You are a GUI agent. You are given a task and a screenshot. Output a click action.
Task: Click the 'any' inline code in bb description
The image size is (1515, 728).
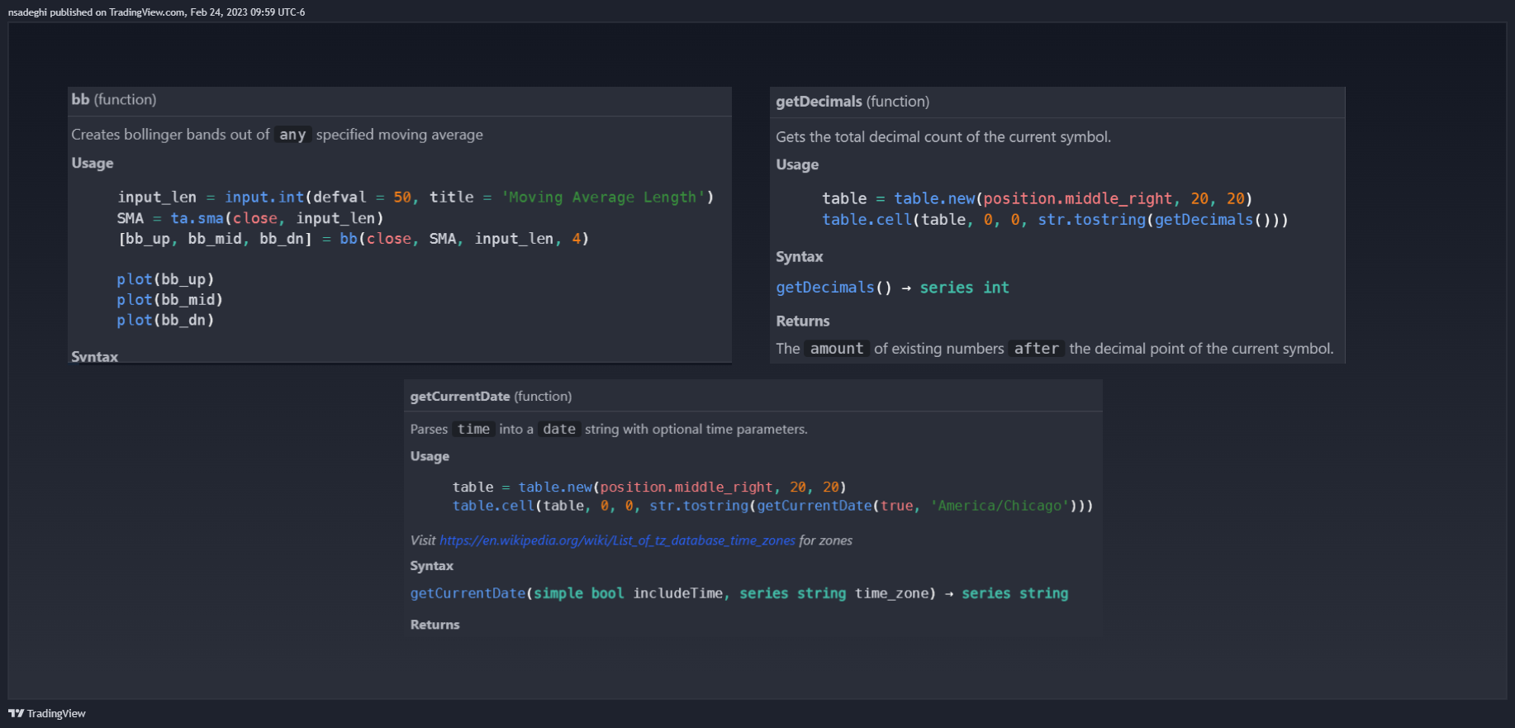point(292,135)
